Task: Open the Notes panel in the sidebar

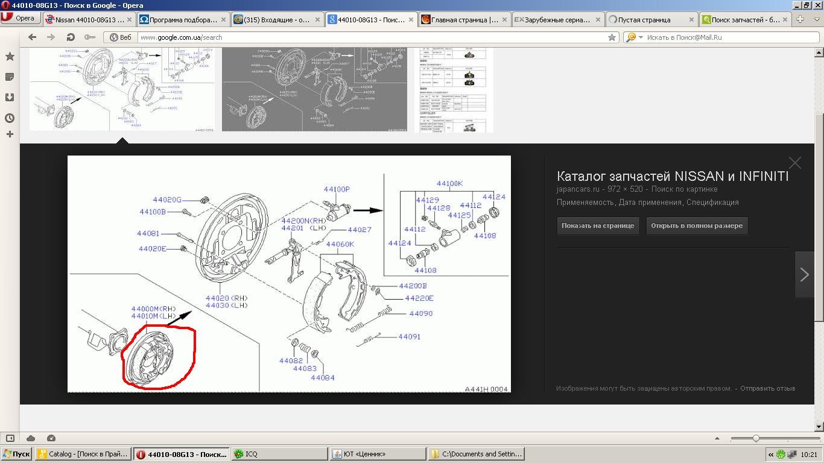Action: point(10,77)
